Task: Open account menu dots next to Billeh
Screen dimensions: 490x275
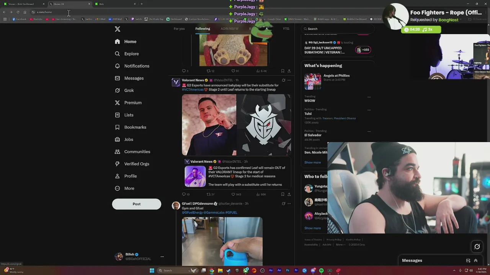Action: (162, 257)
